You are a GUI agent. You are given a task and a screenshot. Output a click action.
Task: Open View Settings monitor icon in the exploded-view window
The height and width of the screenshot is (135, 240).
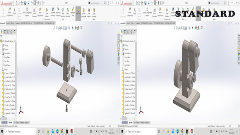tap(82, 28)
